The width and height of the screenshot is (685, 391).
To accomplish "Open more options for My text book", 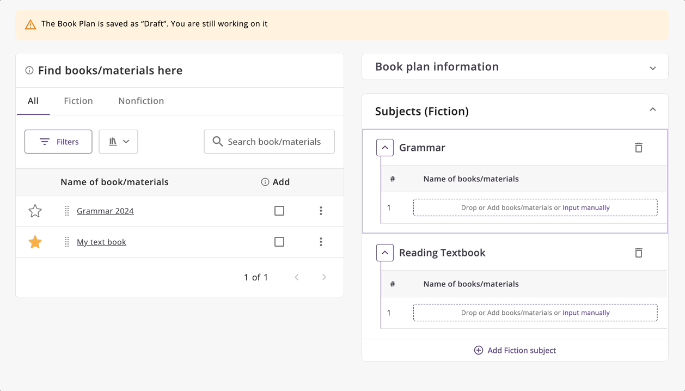I will pyautogui.click(x=321, y=242).
